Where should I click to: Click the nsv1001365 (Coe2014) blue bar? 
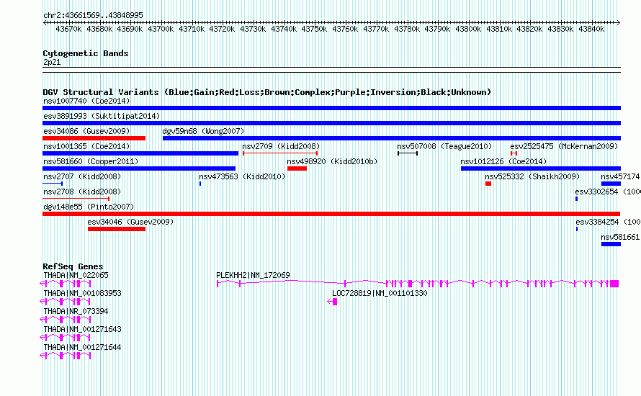(140, 153)
